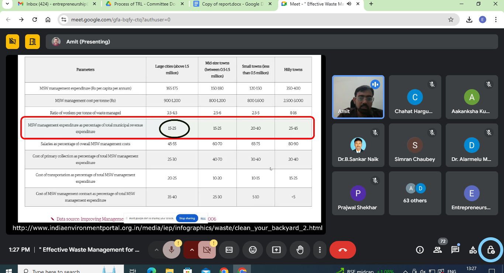Image resolution: width=504 pixels, height=273 pixels.
Task: Toggle closed captions CC button
Action: pos(229,250)
